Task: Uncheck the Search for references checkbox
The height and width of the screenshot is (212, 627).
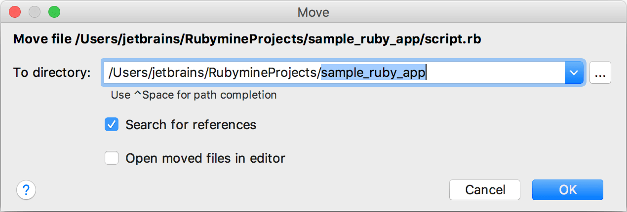Action: [112, 125]
